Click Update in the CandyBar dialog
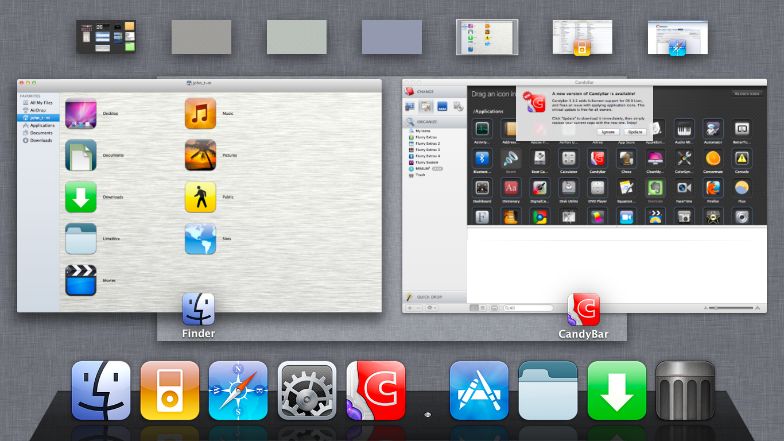This screenshot has width=784, height=441. point(635,132)
